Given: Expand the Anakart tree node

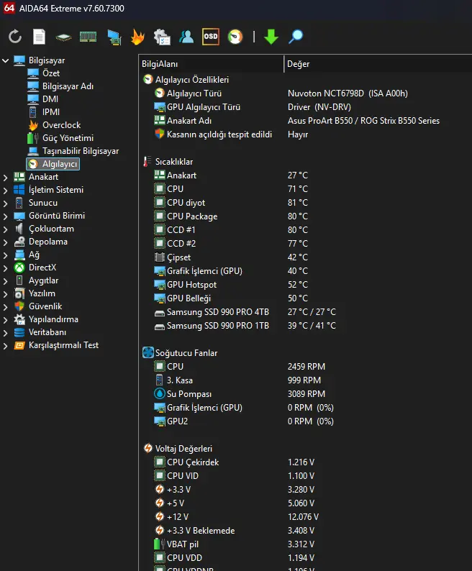Looking at the screenshot, I should pyautogui.click(x=6, y=178).
